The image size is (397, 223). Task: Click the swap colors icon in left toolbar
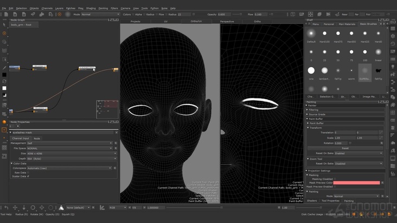point(4,82)
